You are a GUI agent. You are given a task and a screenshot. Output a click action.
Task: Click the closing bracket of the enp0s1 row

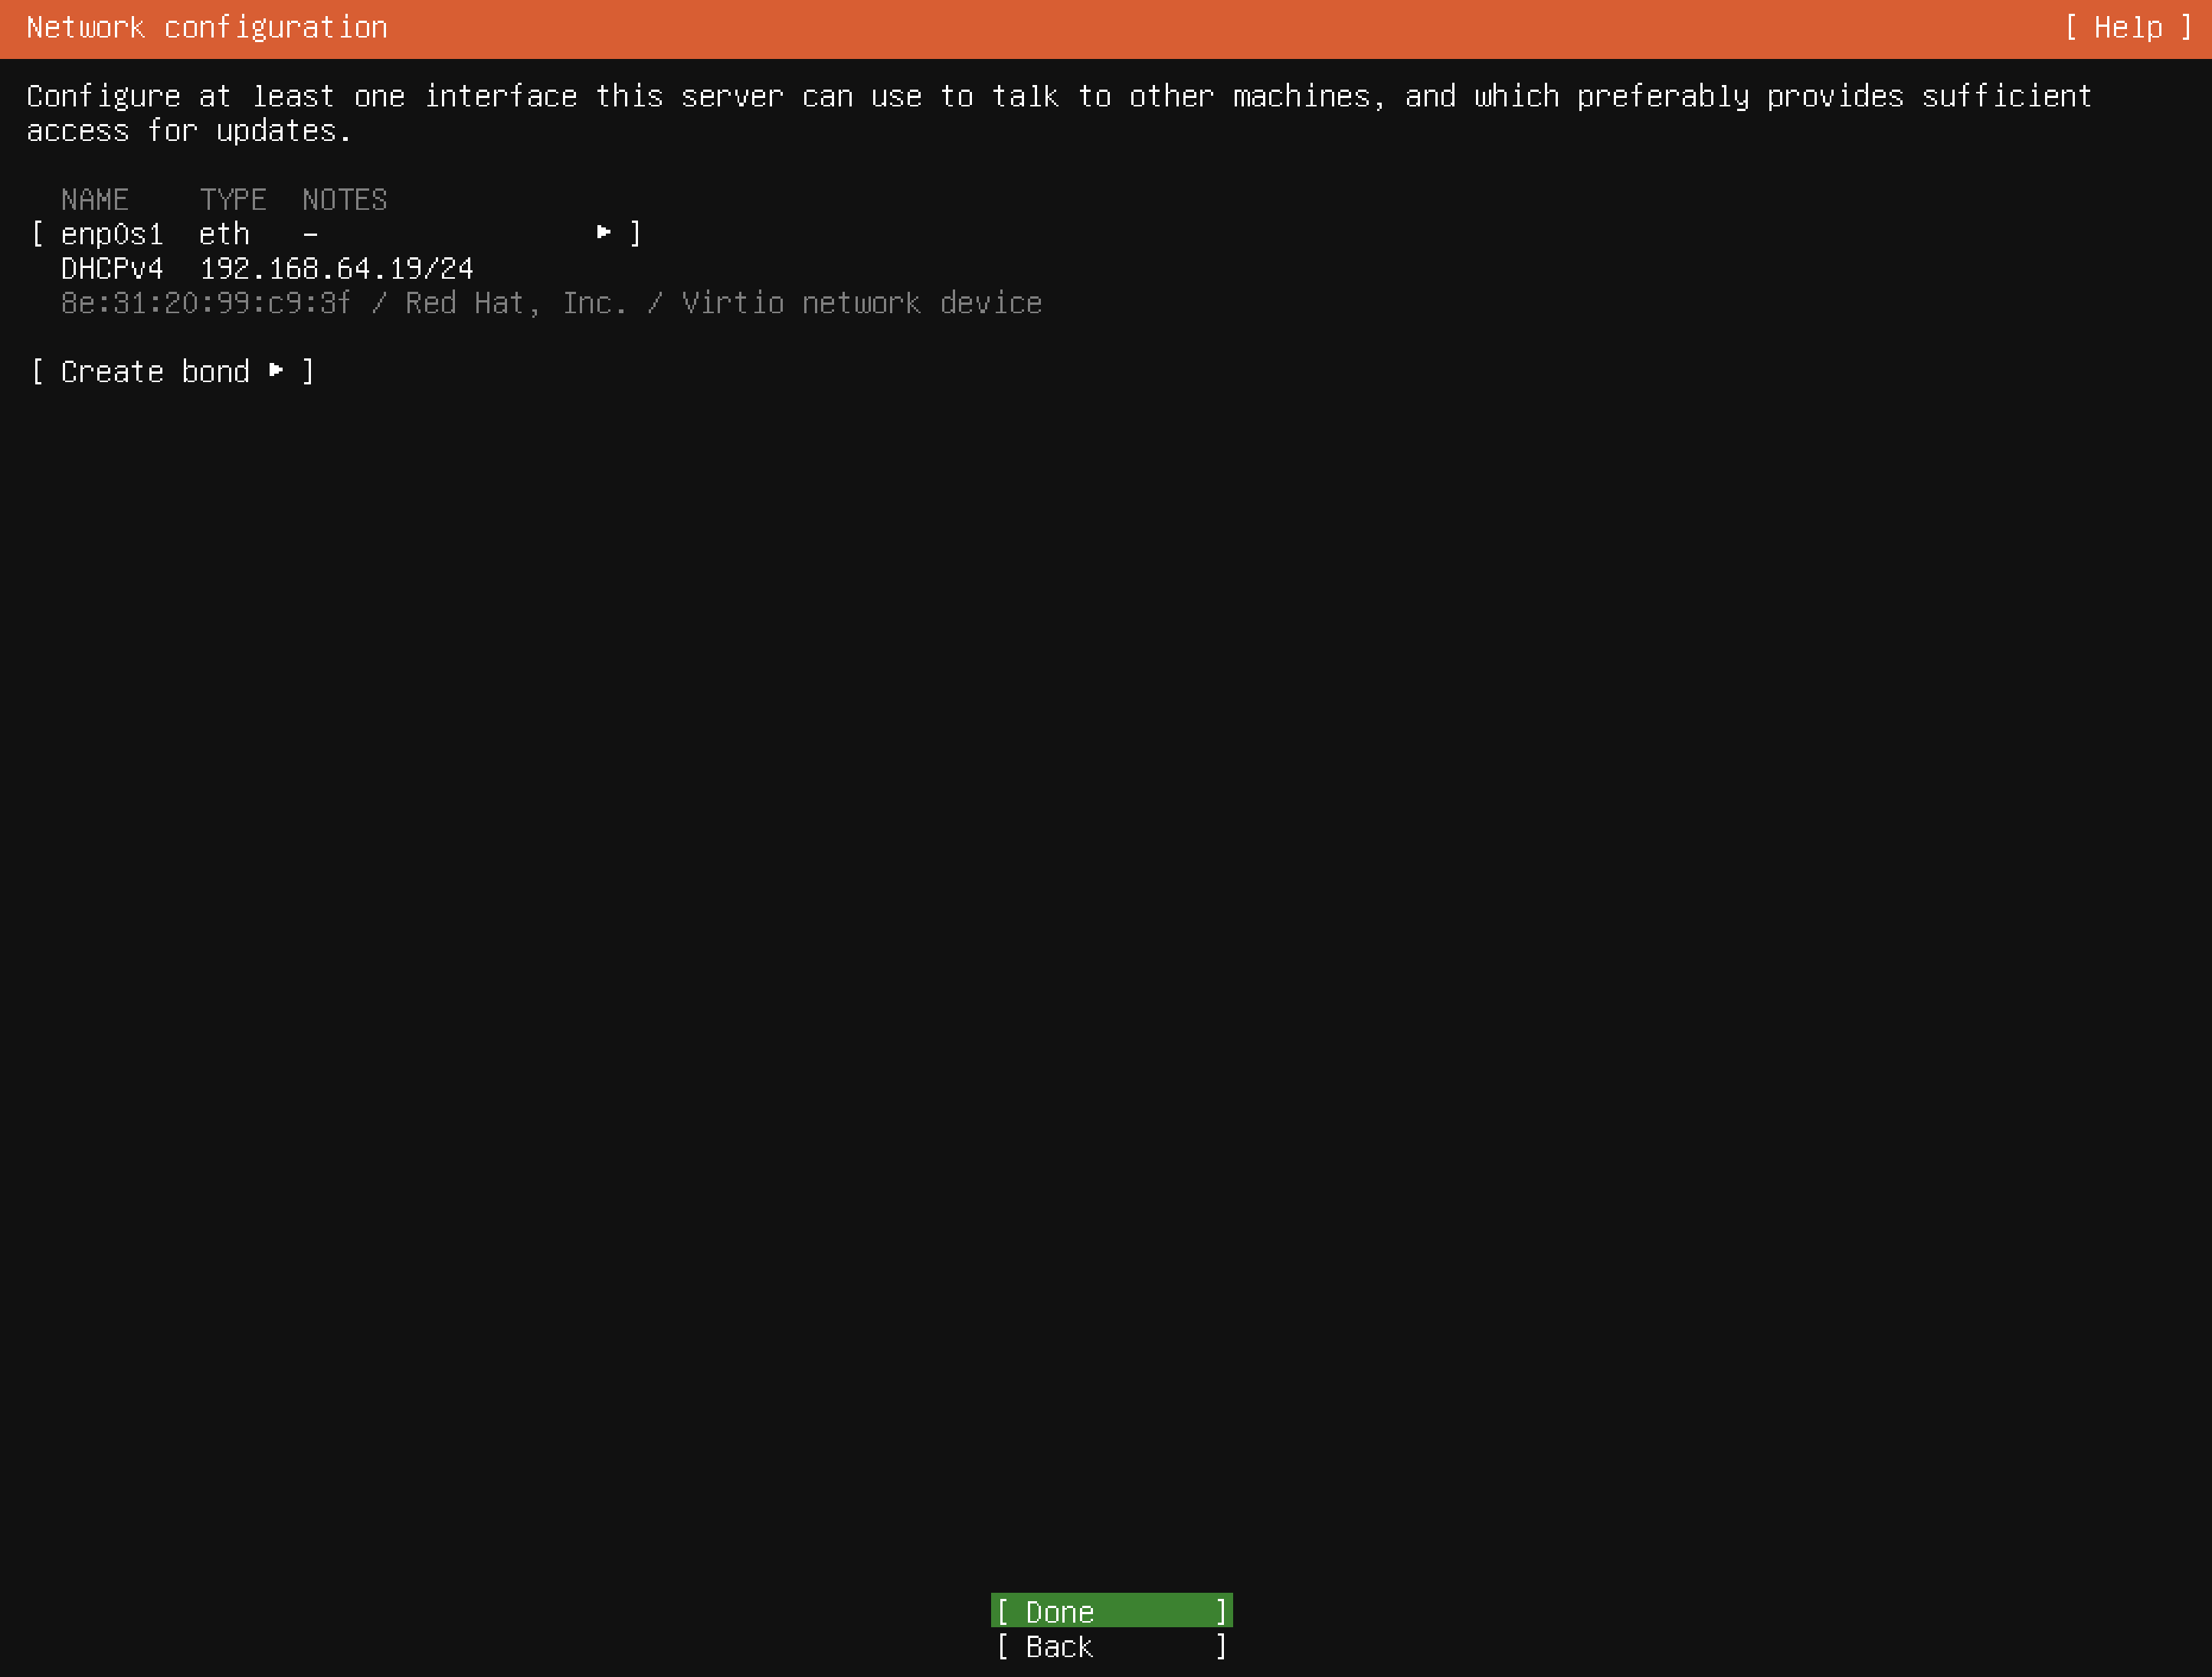point(635,234)
